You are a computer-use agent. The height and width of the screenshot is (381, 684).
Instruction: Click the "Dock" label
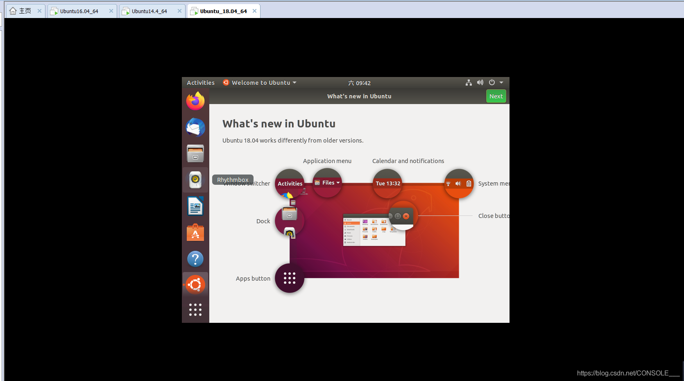(263, 221)
